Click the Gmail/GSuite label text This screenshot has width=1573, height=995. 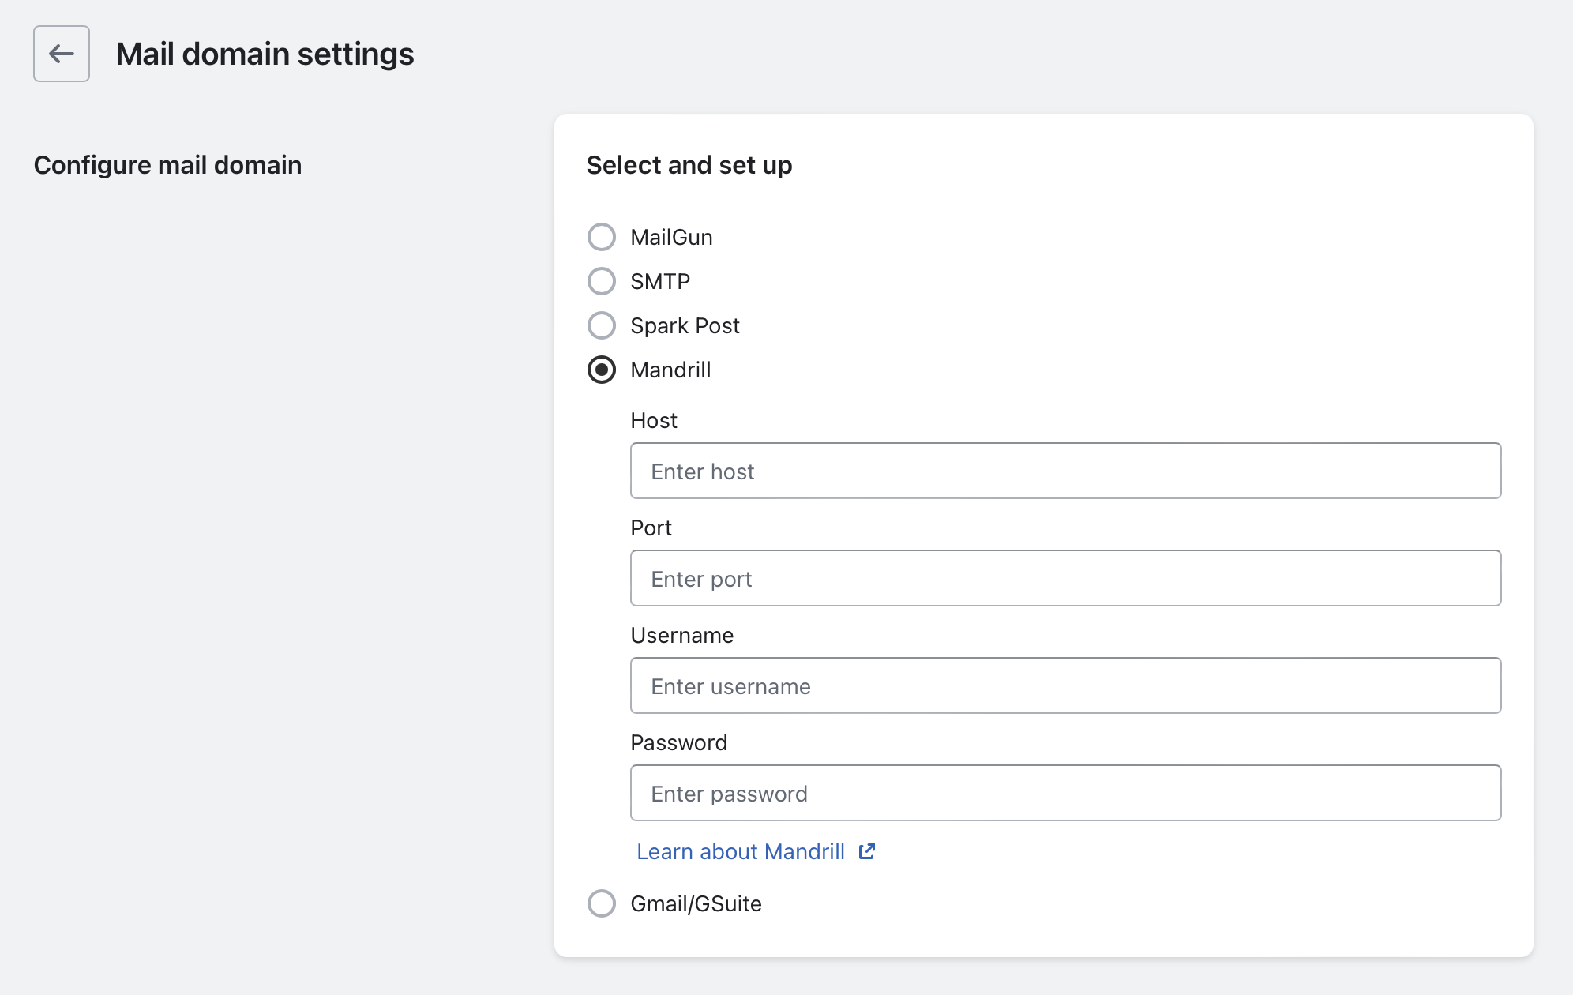696,903
